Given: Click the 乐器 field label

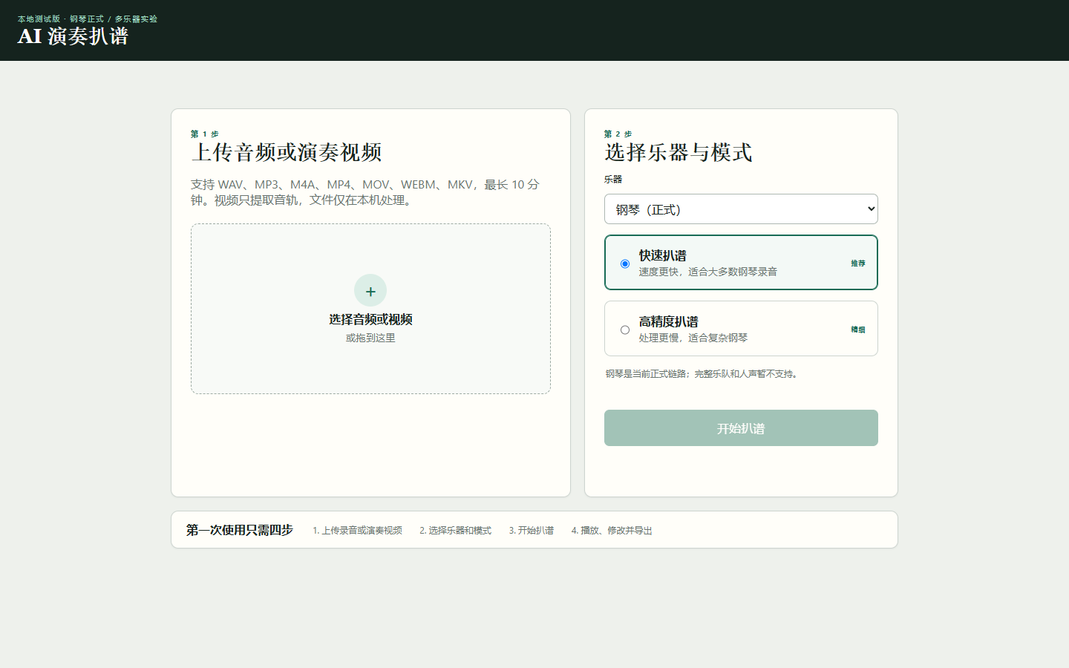Looking at the screenshot, I should tap(613, 179).
